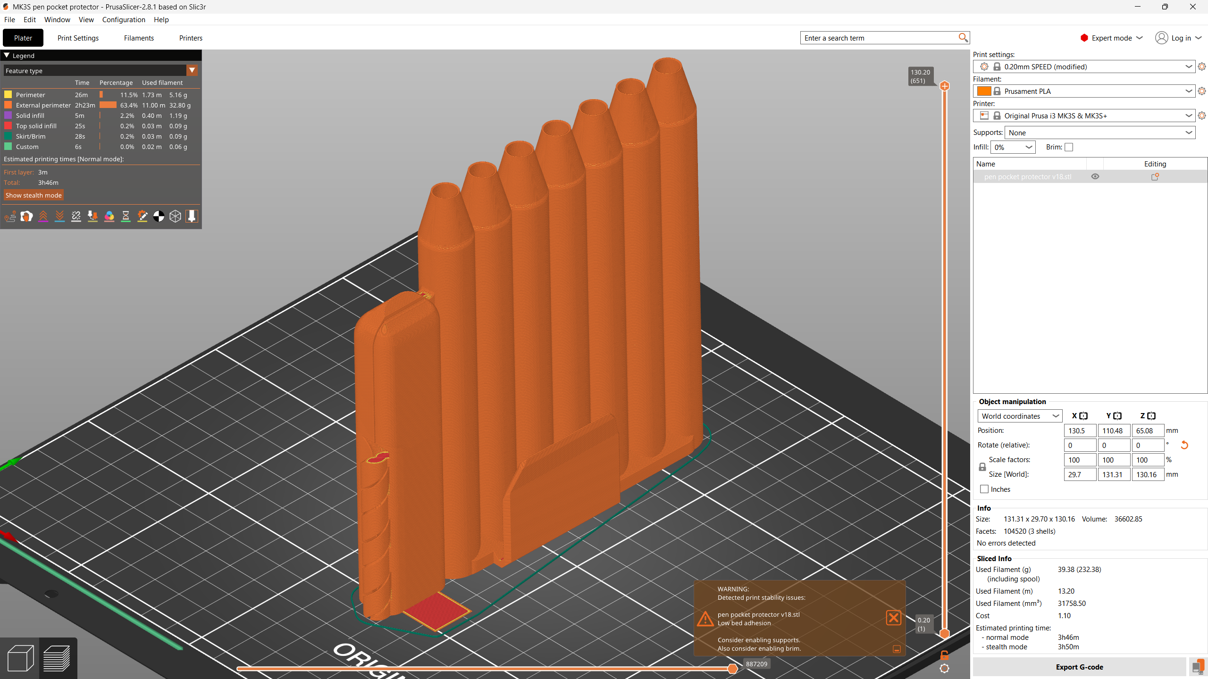1208x679 pixels.
Task: Toggle tool changes visibility icon
Action: click(x=92, y=216)
